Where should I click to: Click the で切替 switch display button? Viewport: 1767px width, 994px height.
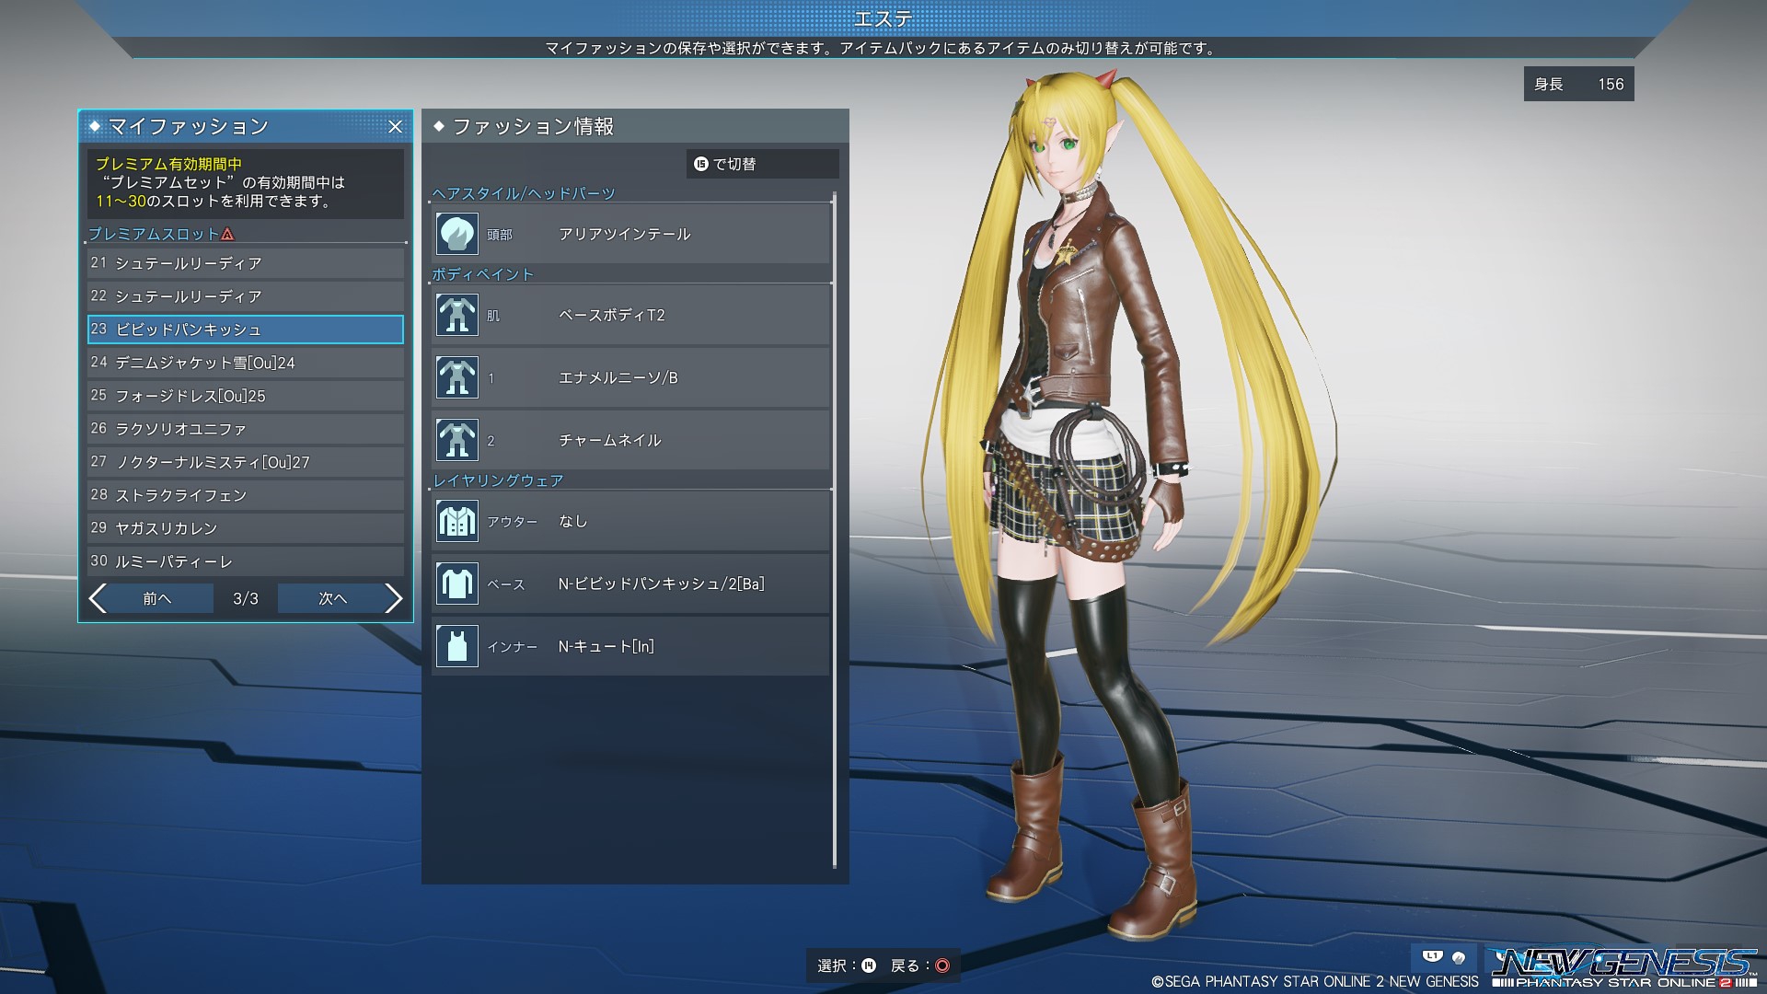click(x=762, y=164)
